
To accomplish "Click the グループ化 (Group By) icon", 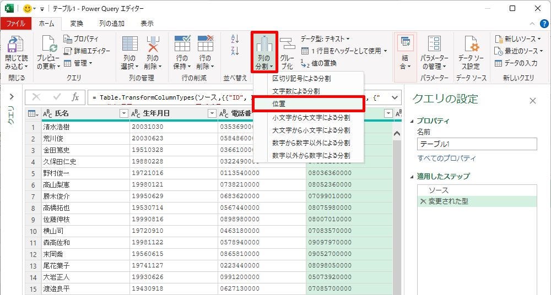I will pyautogui.click(x=287, y=45).
